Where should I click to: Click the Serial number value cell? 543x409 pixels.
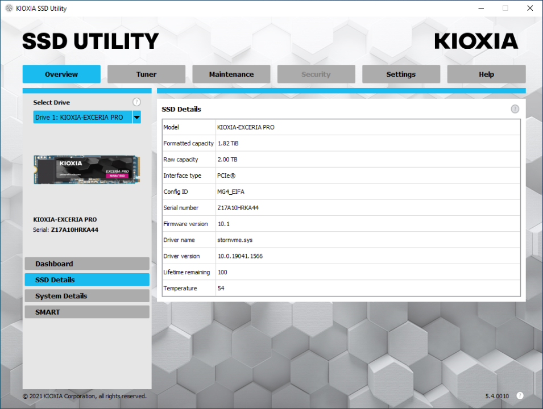pos(368,207)
